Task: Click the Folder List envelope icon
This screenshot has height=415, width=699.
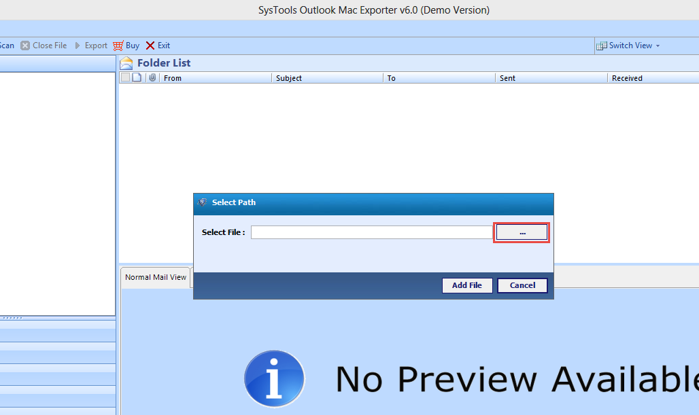Action: [126, 63]
